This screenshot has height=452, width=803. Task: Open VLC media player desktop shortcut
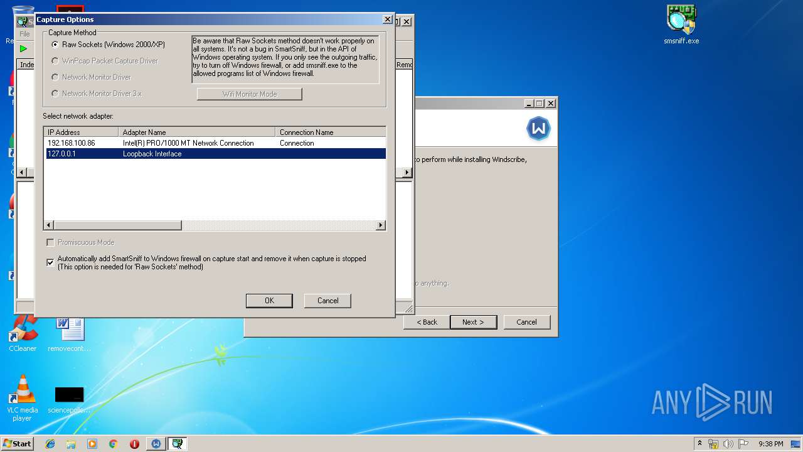pos(23,398)
